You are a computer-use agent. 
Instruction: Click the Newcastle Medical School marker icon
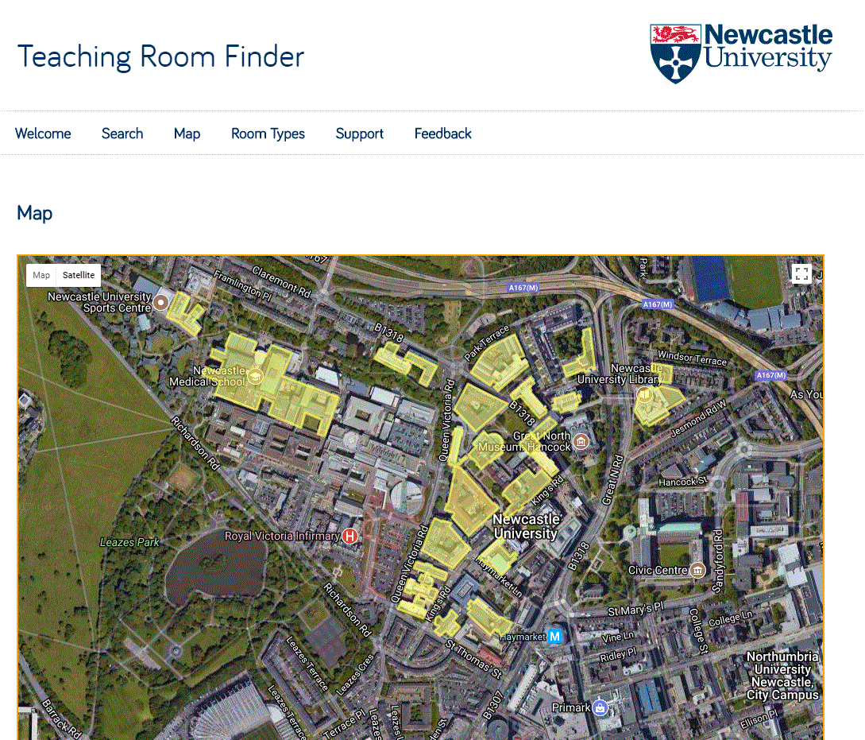coord(255,377)
